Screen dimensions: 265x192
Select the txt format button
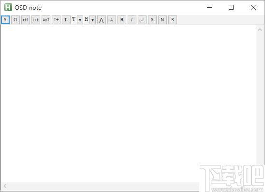point(36,20)
